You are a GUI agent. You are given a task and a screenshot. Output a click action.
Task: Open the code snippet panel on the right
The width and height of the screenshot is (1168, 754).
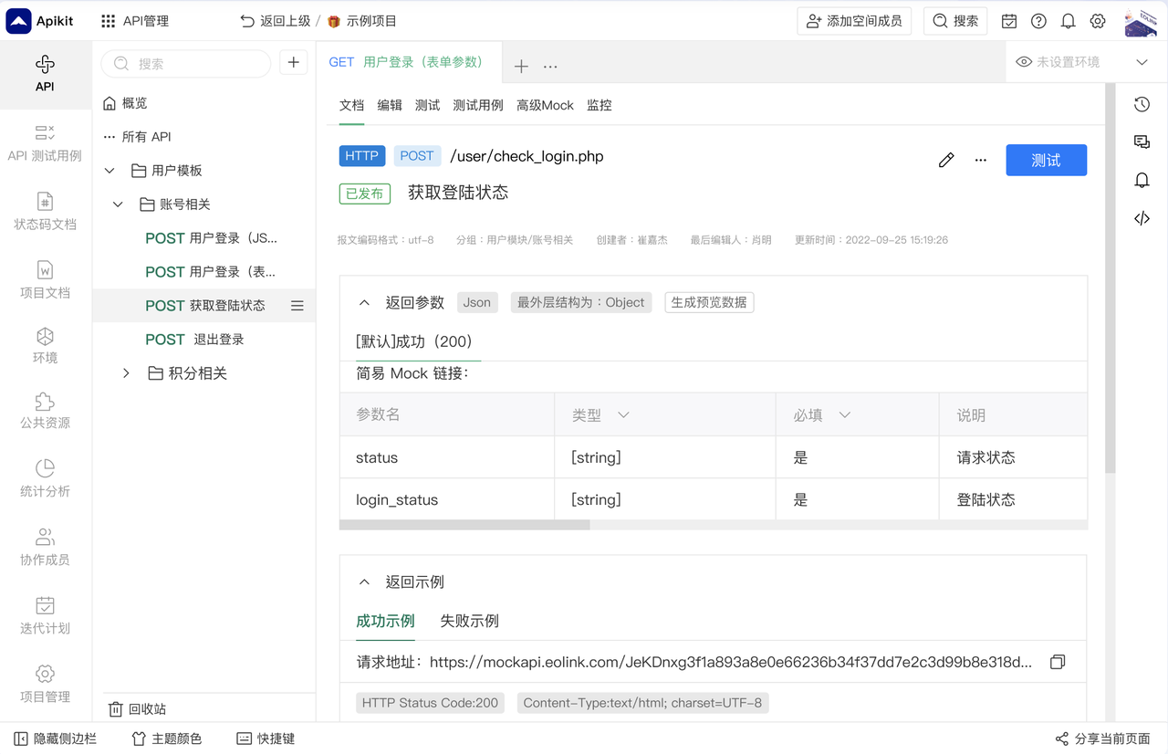coord(1142,218)
